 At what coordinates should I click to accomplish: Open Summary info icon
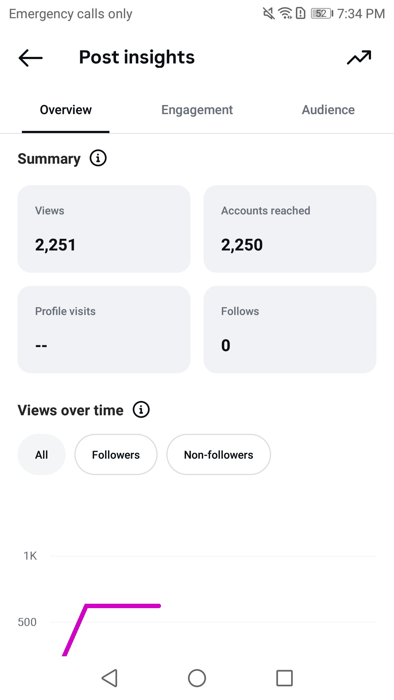[x=98, y=158]
